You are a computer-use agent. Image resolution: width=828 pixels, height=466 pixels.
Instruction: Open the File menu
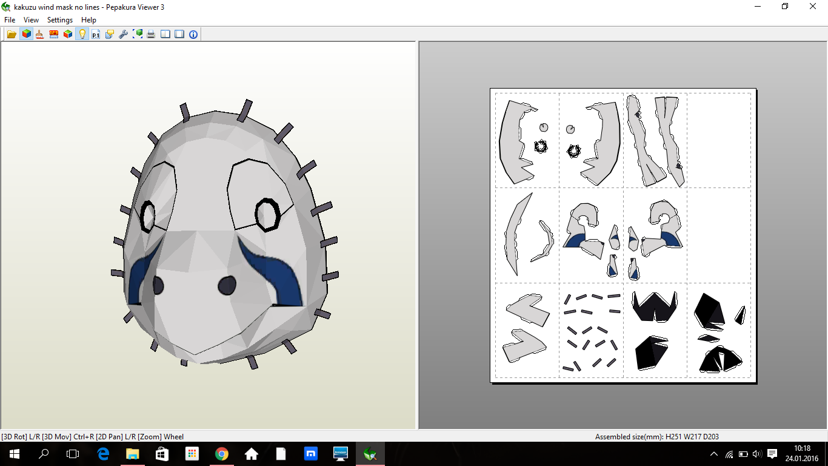tap(10, 20)
